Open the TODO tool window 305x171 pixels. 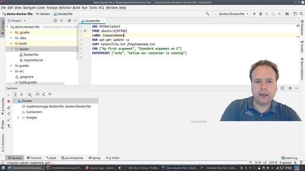[112, 158]
